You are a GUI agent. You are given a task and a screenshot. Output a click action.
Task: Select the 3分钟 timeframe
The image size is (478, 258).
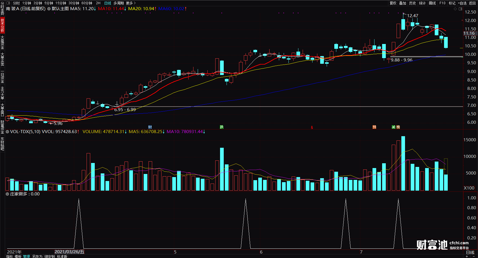pos(38,3)
